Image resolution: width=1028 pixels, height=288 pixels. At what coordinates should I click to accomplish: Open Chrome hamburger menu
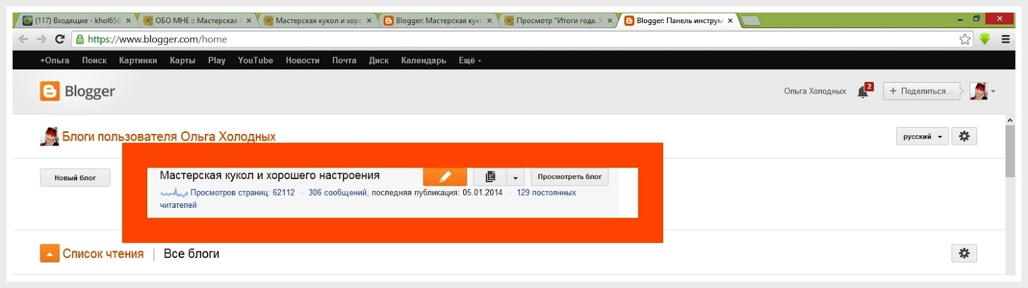[x=1006, y=39]
